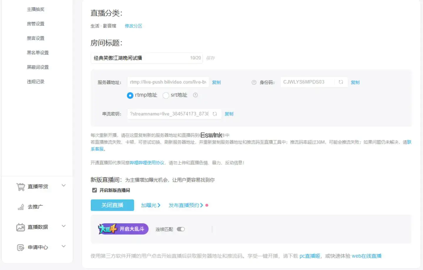The height and width of the screenshot is (270, 423).
Task: Expand the 直播数据 sidebar section
Action: tap(63, 226)
